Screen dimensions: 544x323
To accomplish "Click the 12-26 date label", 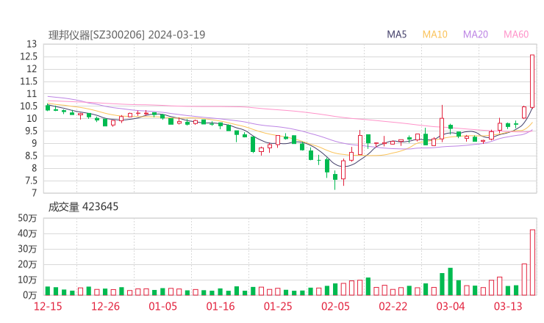I will coord(105,306).
